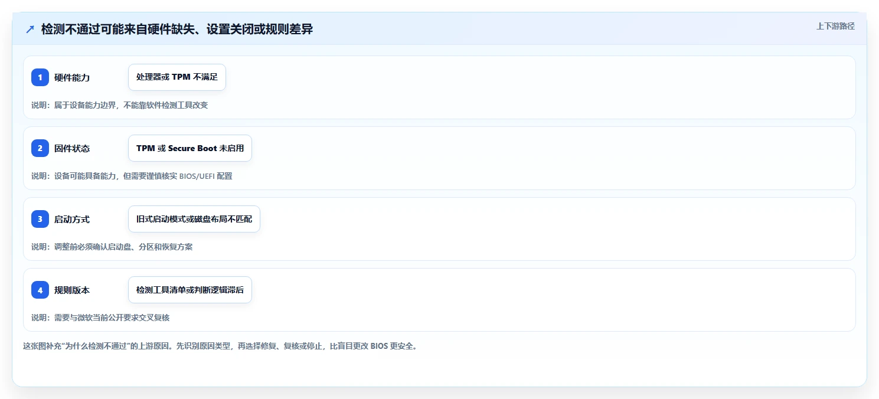The width and height of the screenshot is (879, 399).
Task: Click the 规则版本 heading
Action: pyautogui.click(x=72, y=290)
